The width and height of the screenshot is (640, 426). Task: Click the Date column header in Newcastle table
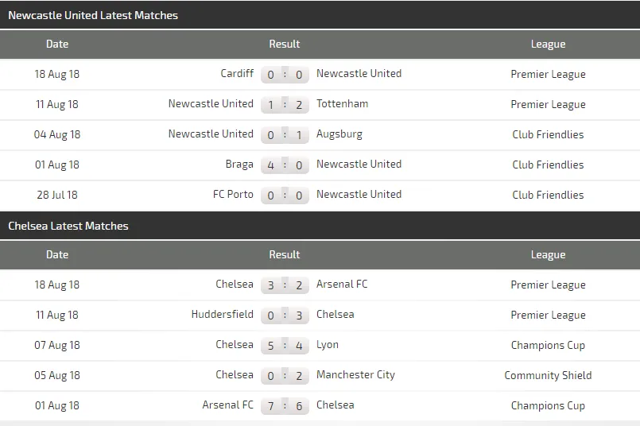pos(57,45)
